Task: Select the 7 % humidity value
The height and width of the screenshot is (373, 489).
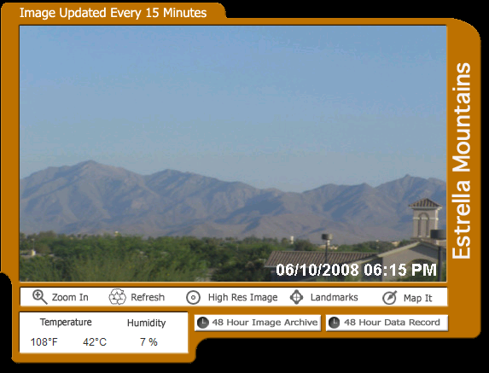Action: point(148,342)
